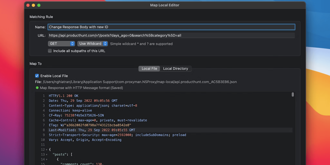Minimize window with the yellow button
330x165 pixels.
coord(33,5)
